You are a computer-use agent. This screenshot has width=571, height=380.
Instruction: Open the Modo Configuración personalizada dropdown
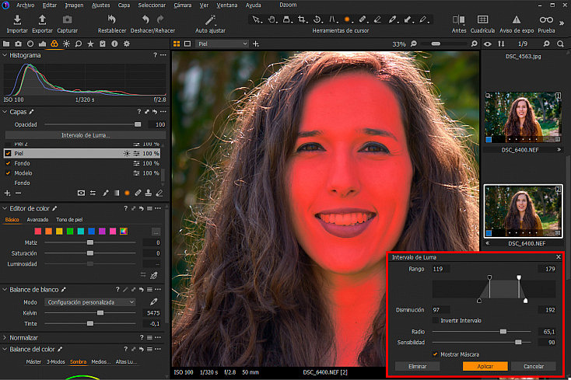tap(90, 302)
